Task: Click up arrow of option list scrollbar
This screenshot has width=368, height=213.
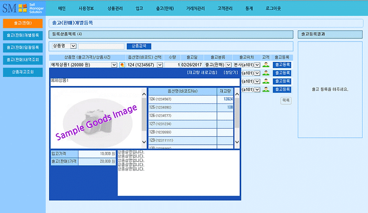Action: point(237,94)
